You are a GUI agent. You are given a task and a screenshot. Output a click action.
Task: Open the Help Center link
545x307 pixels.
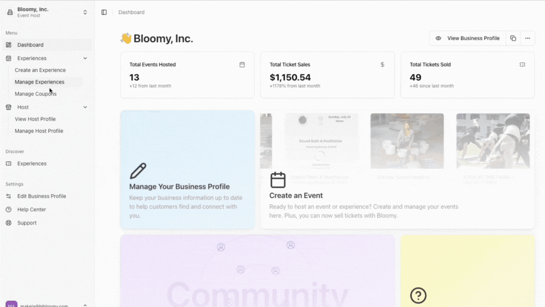click(32, 209)
